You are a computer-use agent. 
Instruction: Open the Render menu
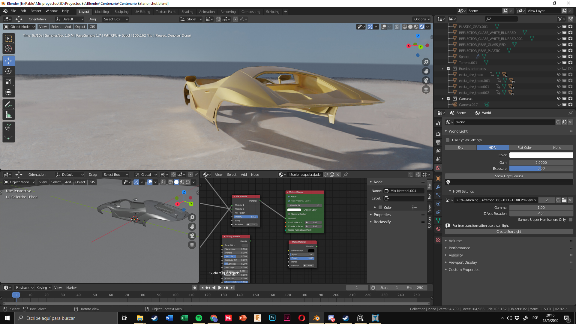(36, 11)
